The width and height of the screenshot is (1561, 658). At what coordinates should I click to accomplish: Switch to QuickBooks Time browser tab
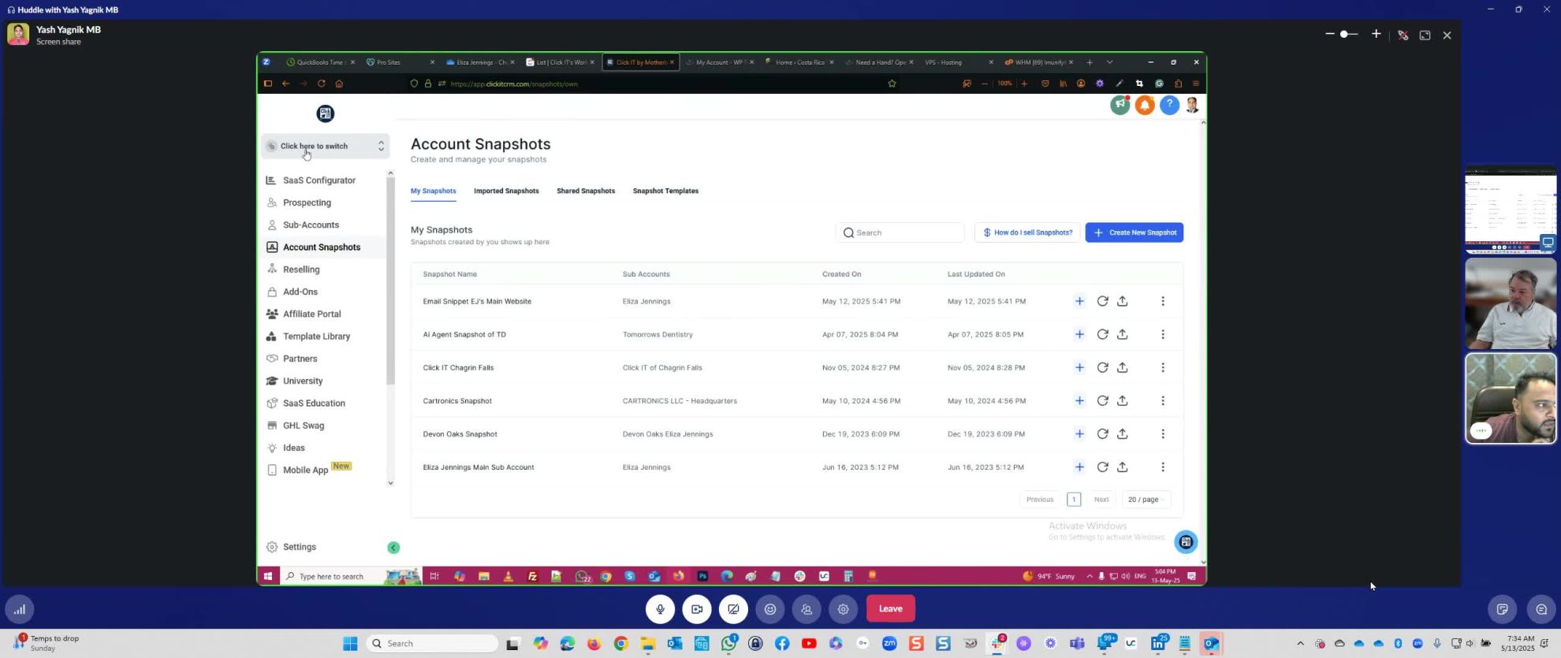pyautogui.click(x=321, y=62)
